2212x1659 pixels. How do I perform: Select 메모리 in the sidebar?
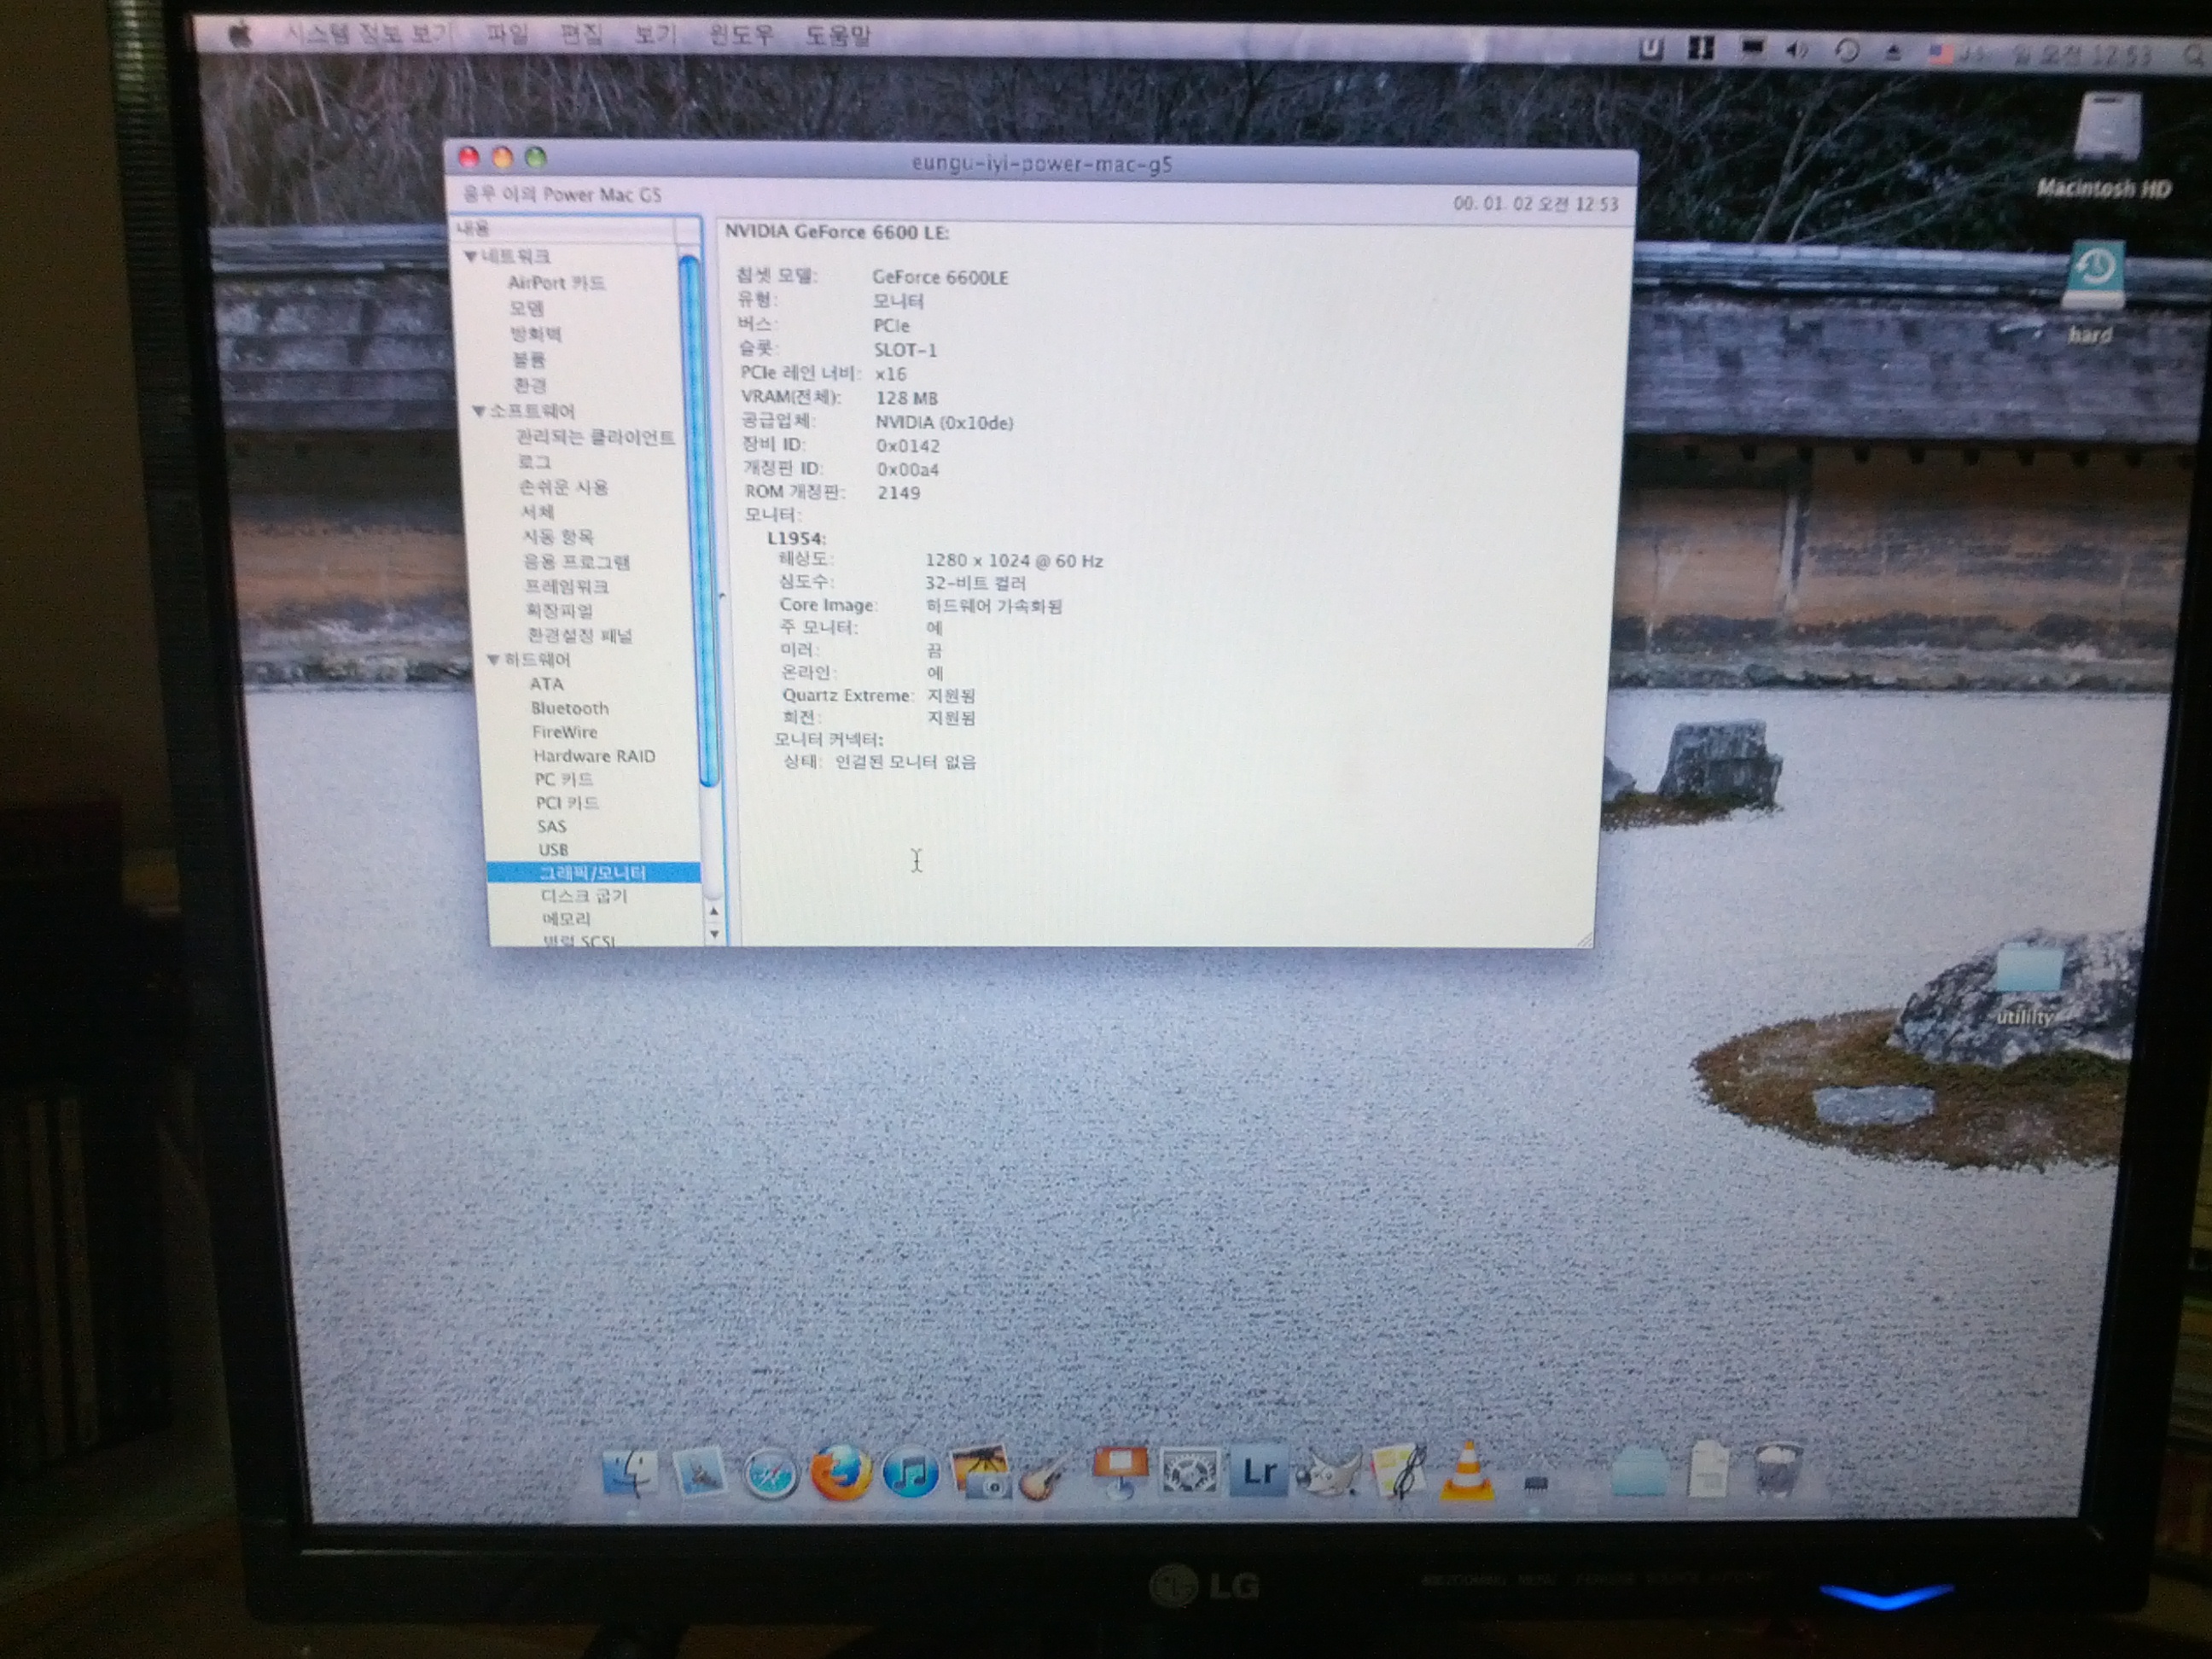[x=566, y=918]
